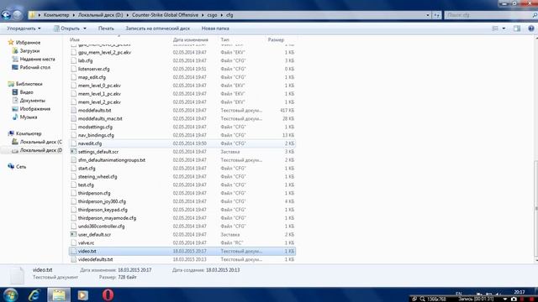
Task: Open the Загрузки folder icon in sidebar
Action: [x=15, y=50]
